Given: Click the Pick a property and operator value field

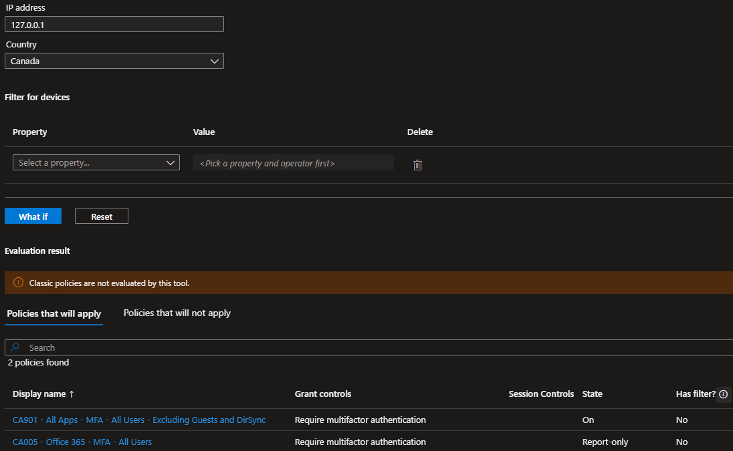Looking at the screenshot, I should 294,162.
